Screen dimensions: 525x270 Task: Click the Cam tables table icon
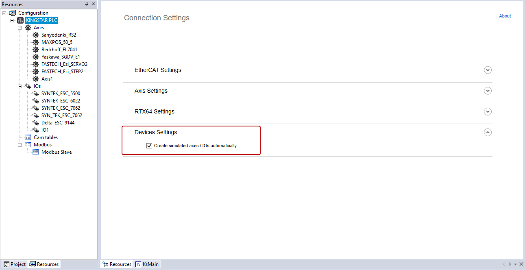(28, 137)
